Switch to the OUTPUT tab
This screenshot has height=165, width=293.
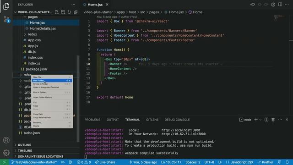113,120
